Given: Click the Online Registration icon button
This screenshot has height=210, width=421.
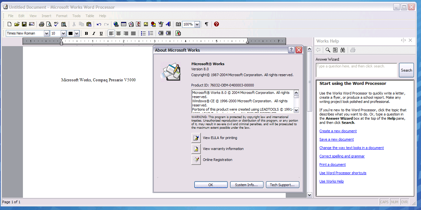Looking at the screenshot, I should (x=196, y=160).
